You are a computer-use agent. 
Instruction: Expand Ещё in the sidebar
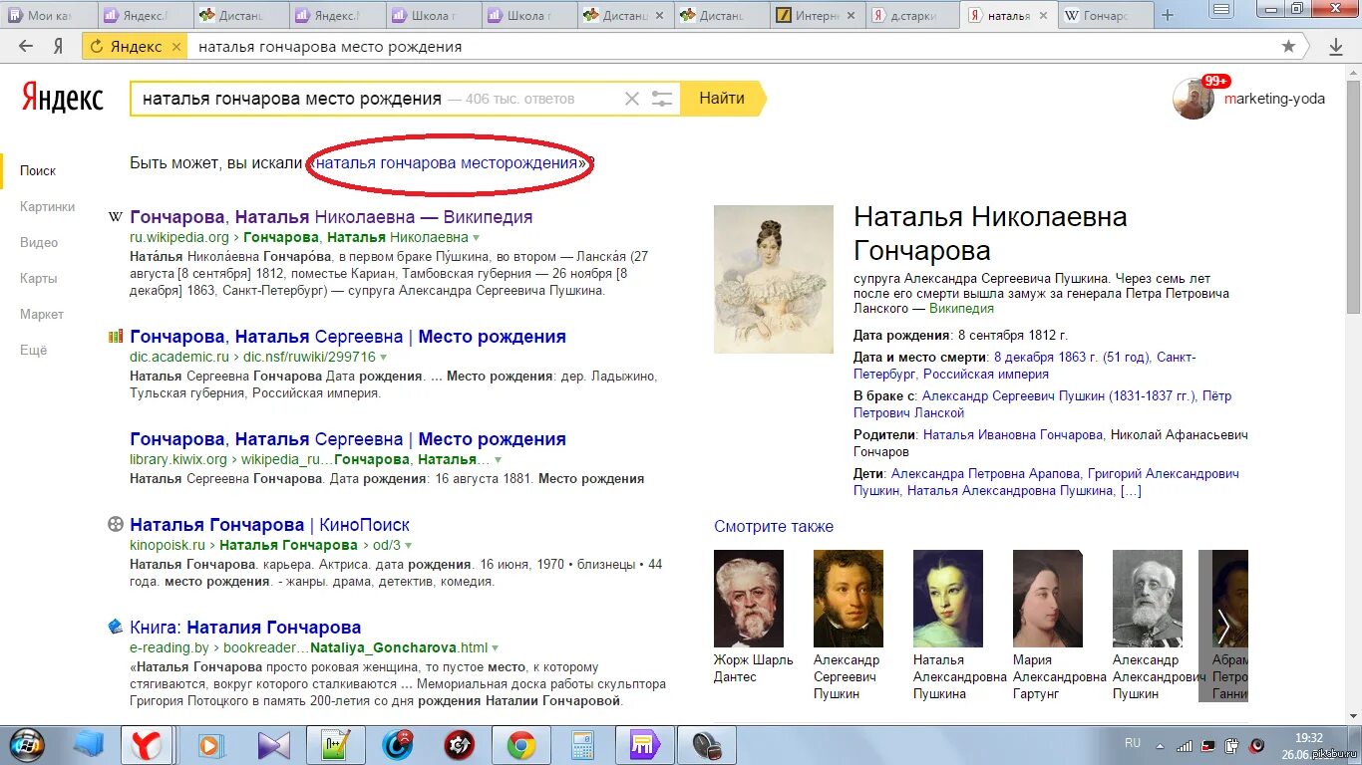[x=33, y=351]
